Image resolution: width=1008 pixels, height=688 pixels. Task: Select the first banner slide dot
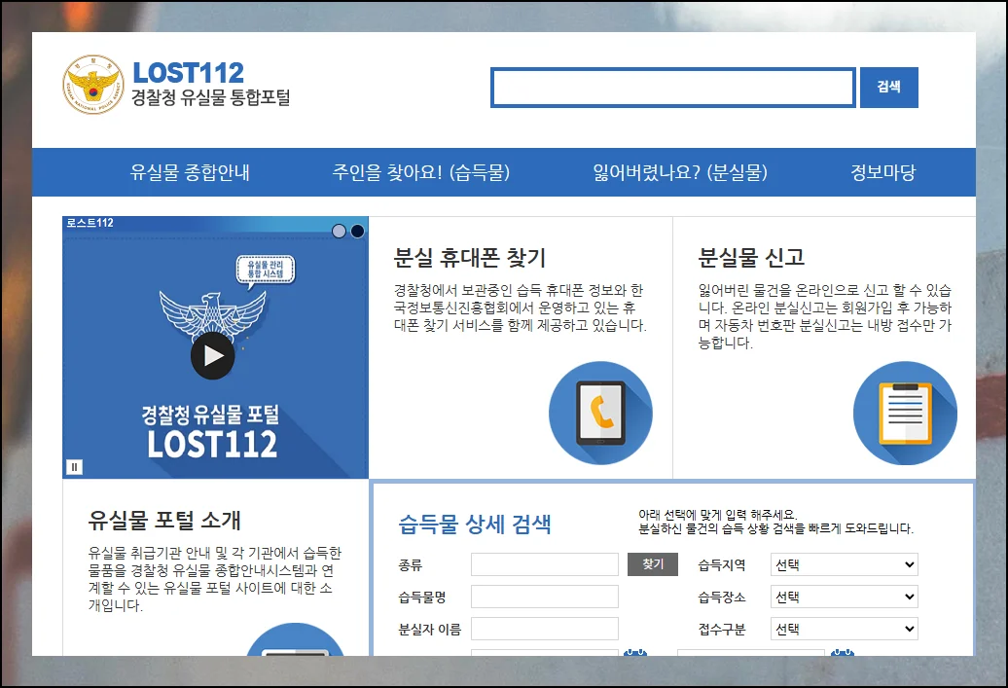click(x=339, y=231)
